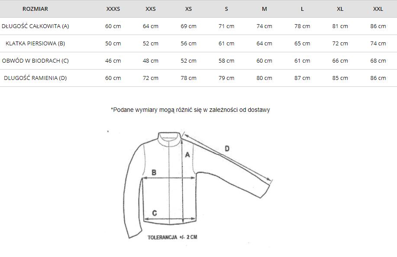Image resolution: width=397 pixels, height=257 pixels.
Task: Select the XXS size header
Action: 150,9
